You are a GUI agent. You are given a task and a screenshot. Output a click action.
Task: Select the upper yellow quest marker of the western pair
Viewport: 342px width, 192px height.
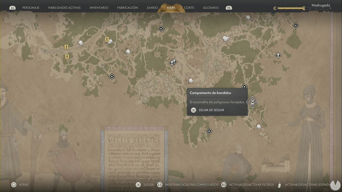(66, 47)
